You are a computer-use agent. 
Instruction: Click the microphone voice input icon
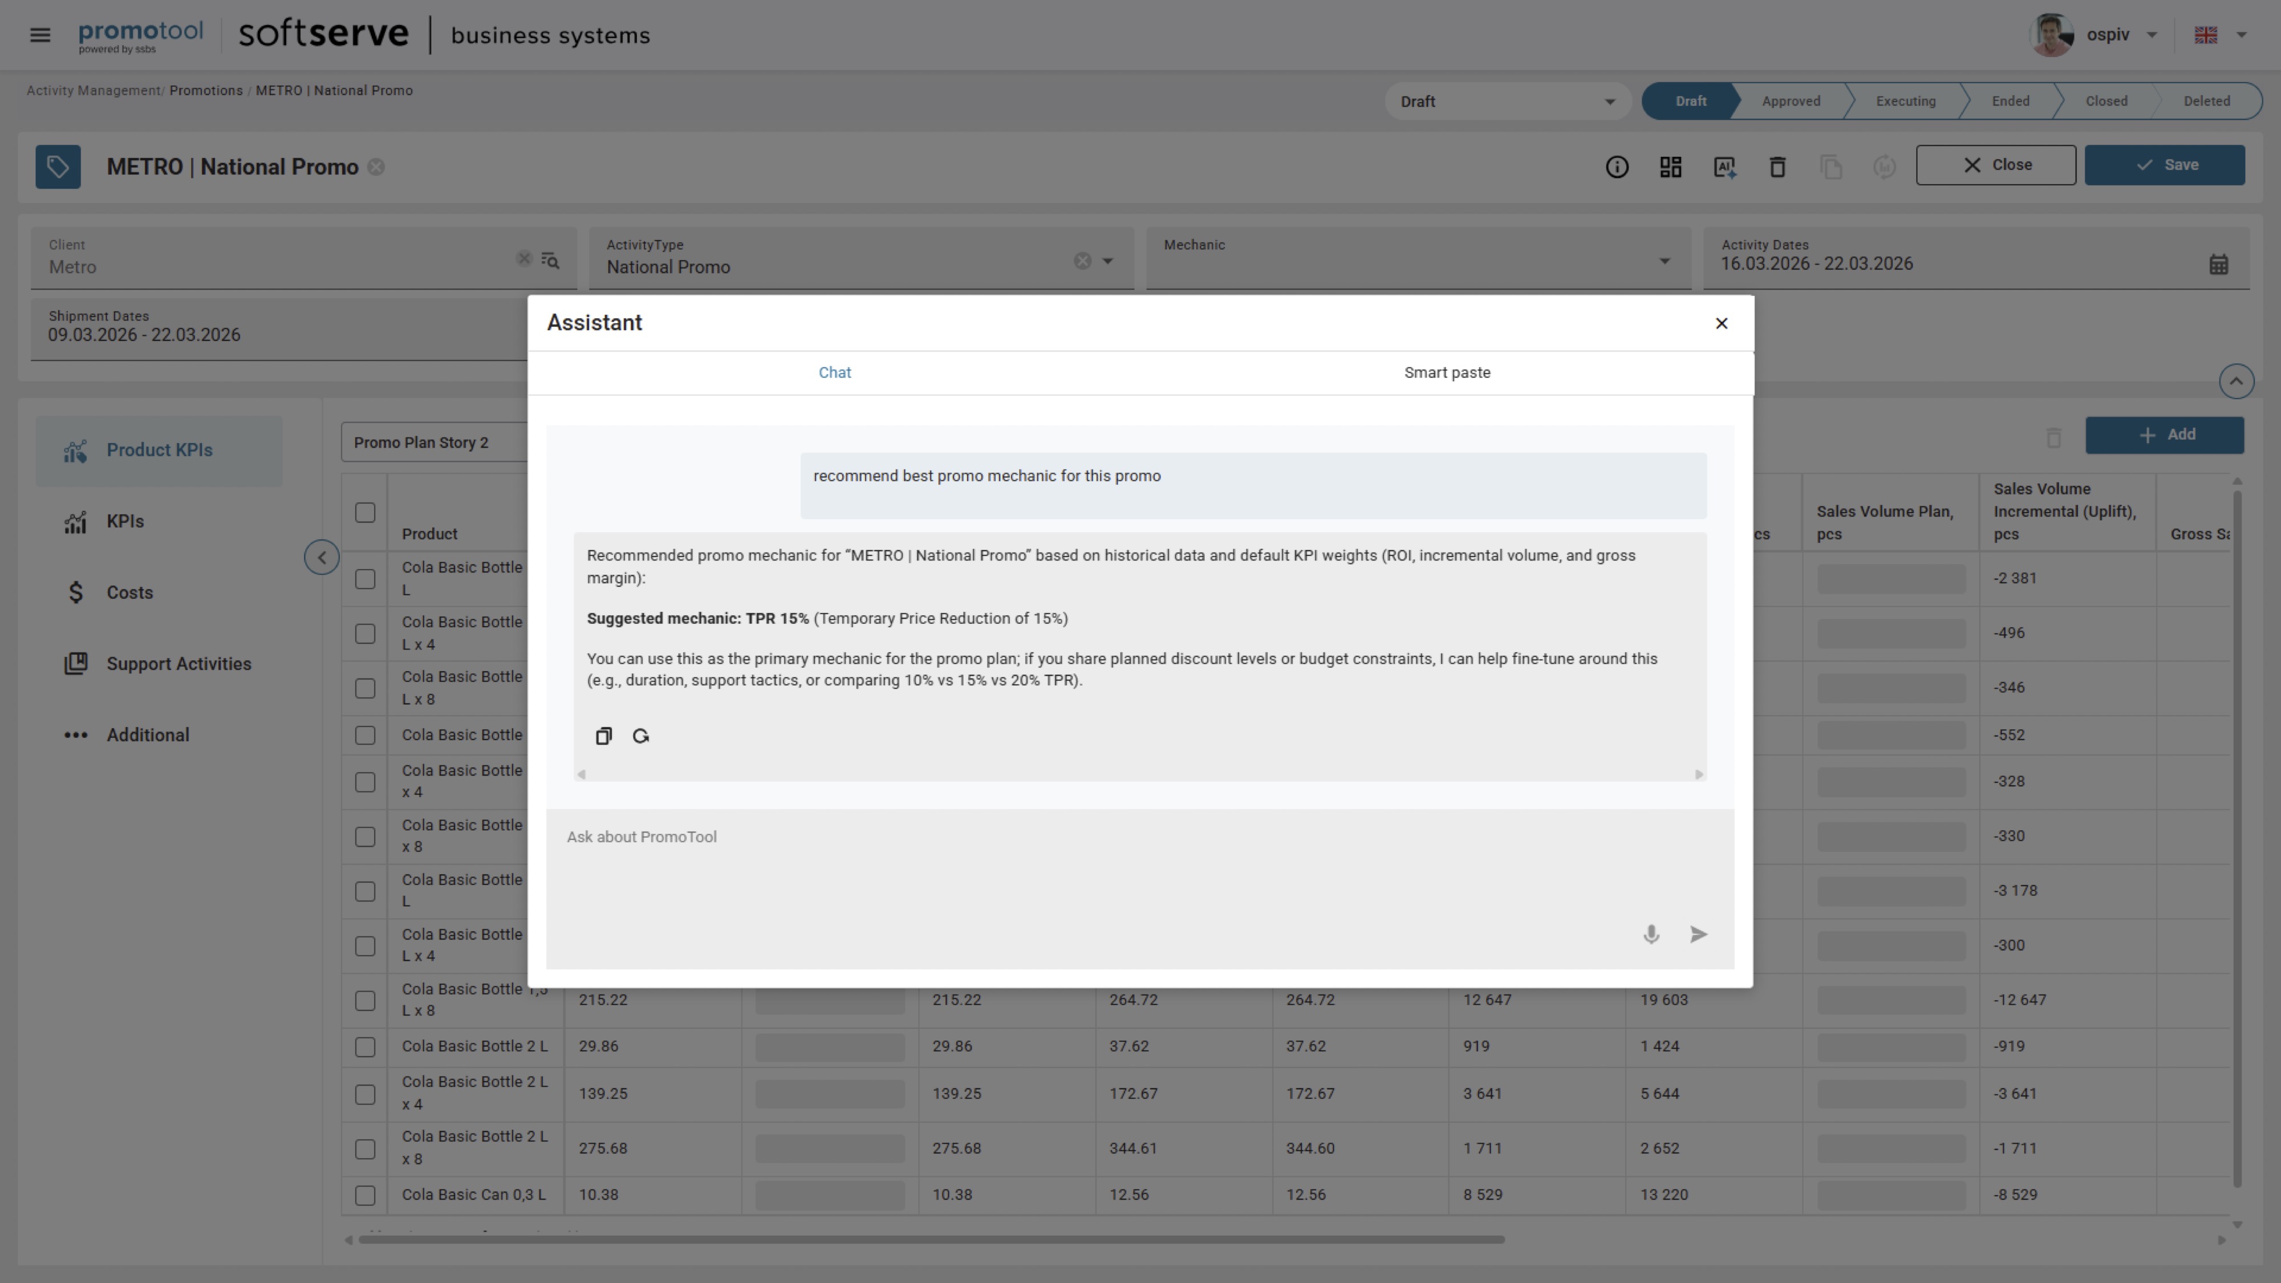click(1650, 934)
